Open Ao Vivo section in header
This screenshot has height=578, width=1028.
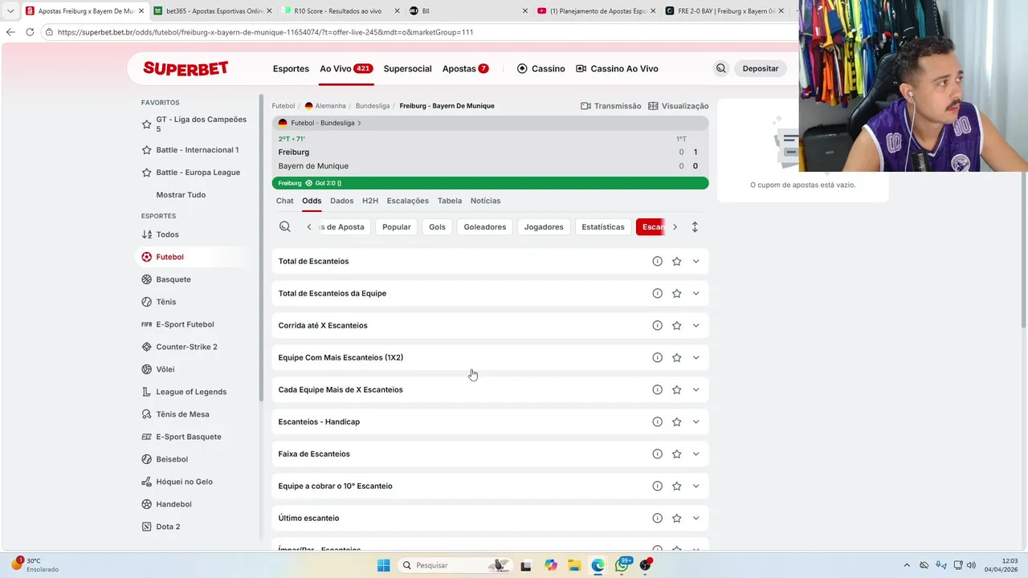coord(346,68)
